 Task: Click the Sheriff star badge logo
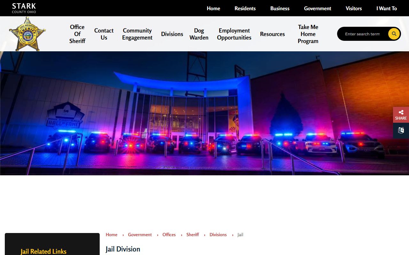tap(27, 34)
